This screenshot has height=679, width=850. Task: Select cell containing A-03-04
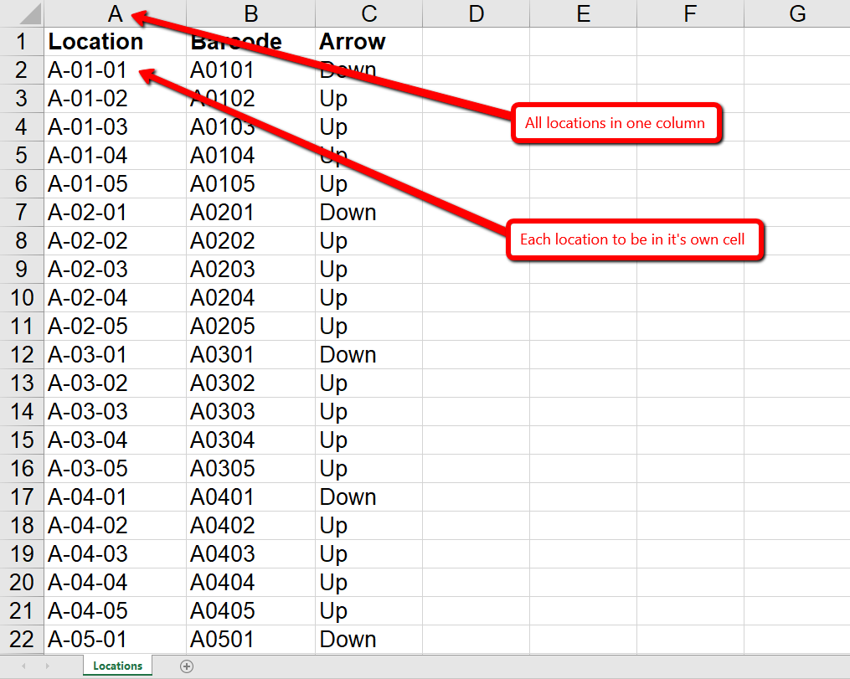(x=115, y=440)
